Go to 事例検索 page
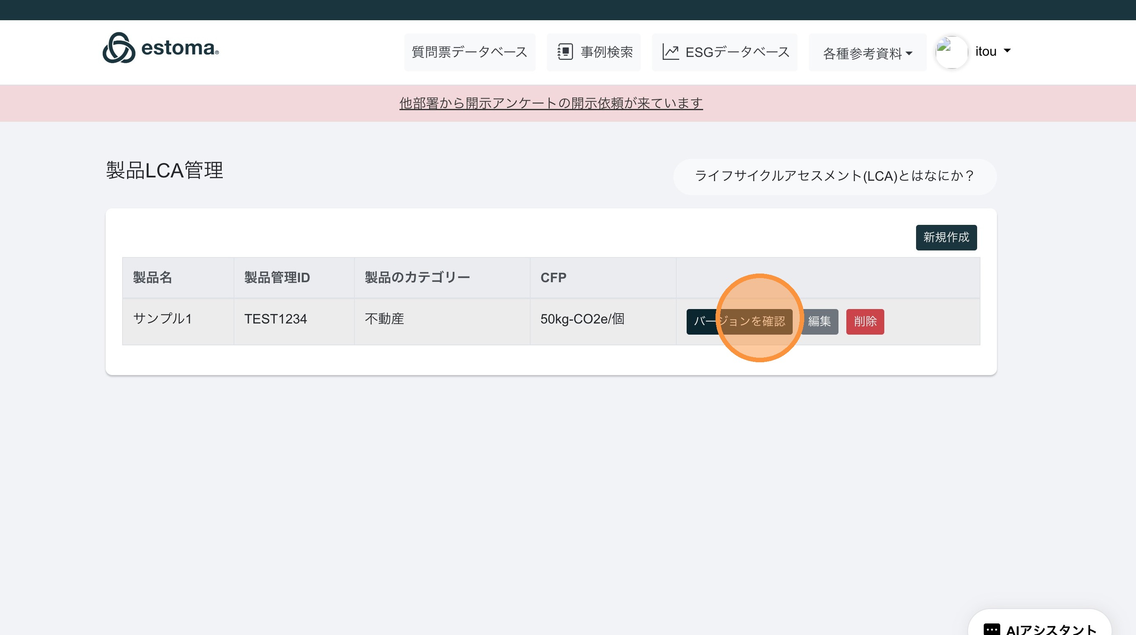Viewport: 1136px width, 635px height. pos(606,52)
